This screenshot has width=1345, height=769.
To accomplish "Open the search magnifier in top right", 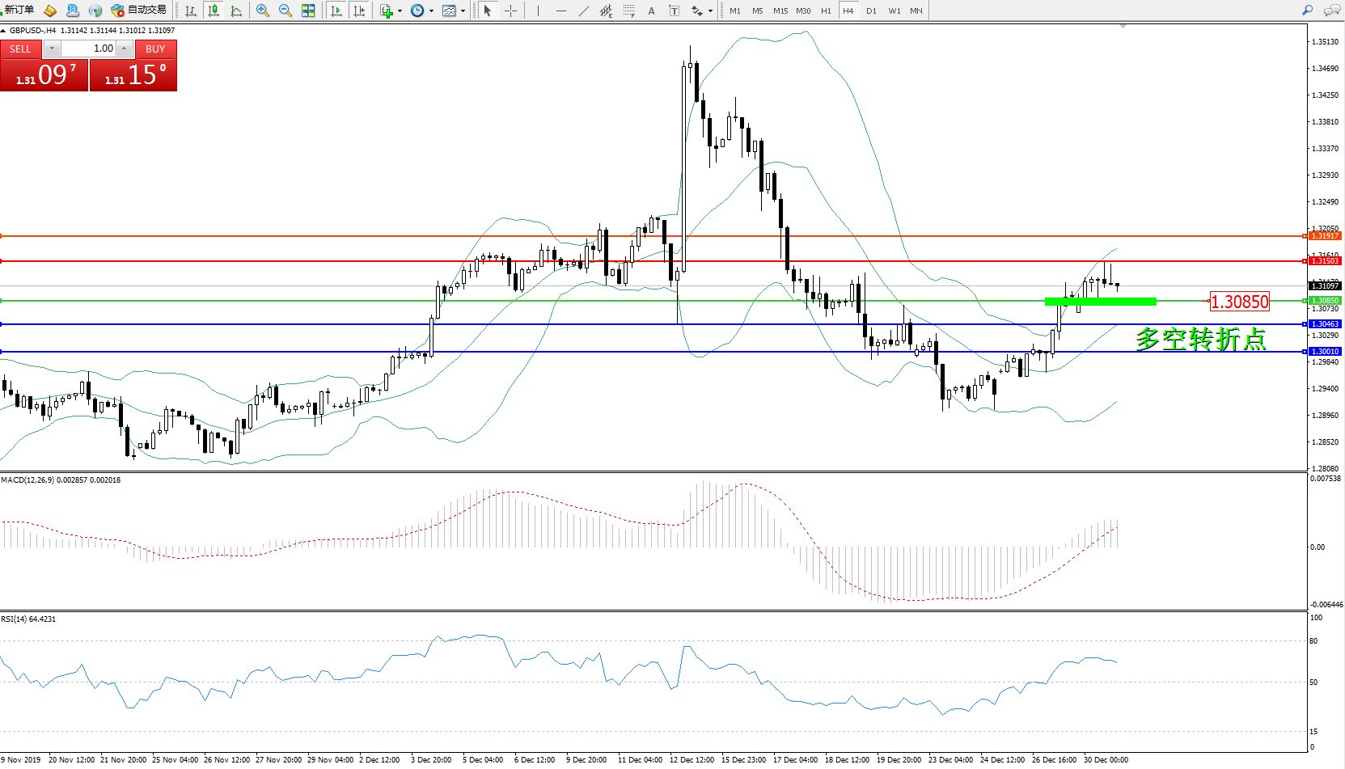I will (1307, 11).
